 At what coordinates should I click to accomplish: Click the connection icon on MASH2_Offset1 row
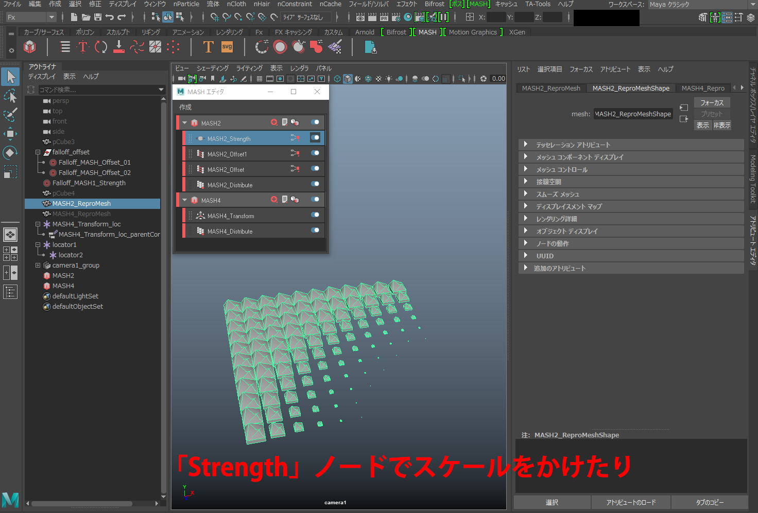click(x=295, y=153)
